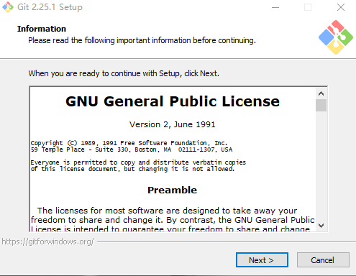Image resolution: width=356 pixels, height=276 pixels.
Task: Close the Git 2.25.1 Setup window
Action: coord(340,7)
